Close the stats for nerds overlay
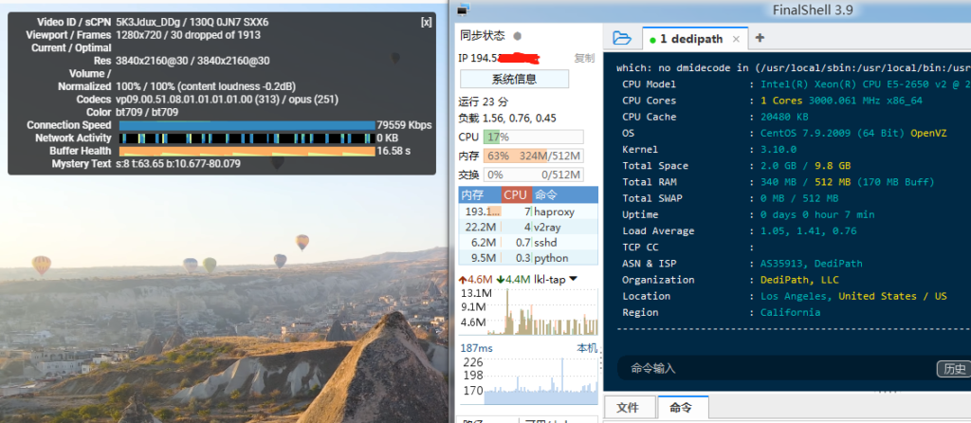Image resolution: width=971 pixels, height=423 pixels. tap(426, 21)
